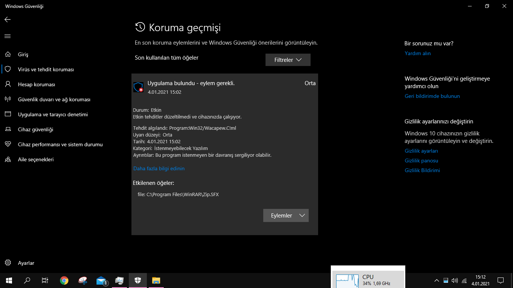Show hidden system tray icons
Screen dimensions: 513x288
click(x=436, y=280)
